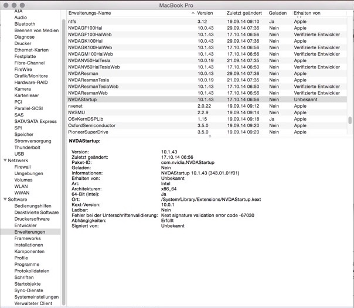The image size is (354, 308).
Task: Select the OSvKernDSPLib row
Action: tap(207, 119)
